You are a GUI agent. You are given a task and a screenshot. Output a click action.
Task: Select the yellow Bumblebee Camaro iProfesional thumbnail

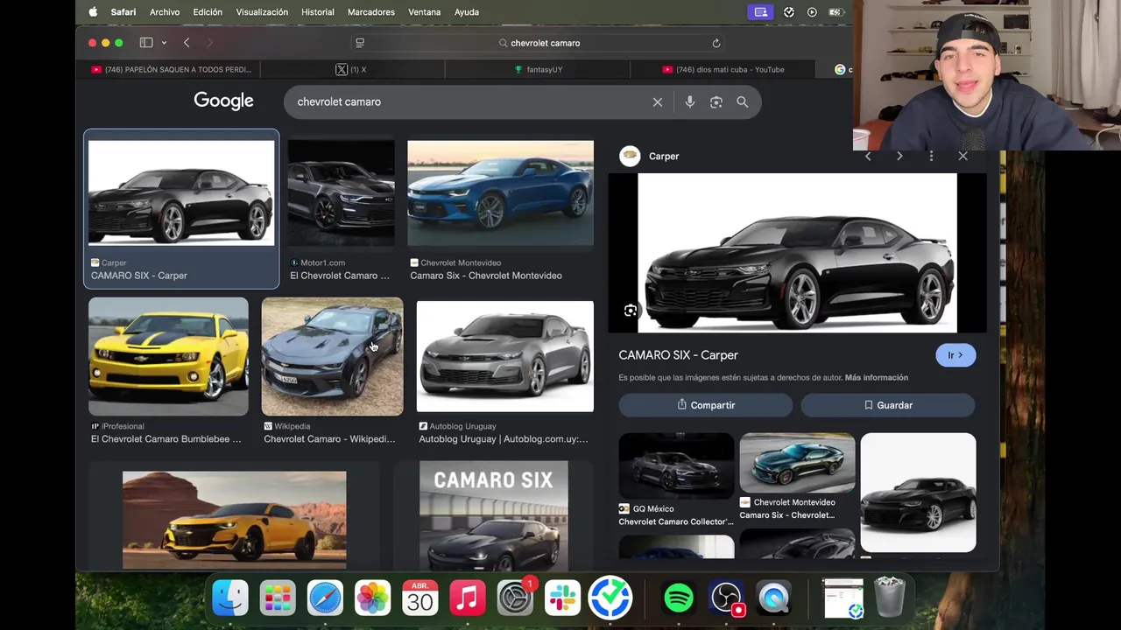coord(168,356)
